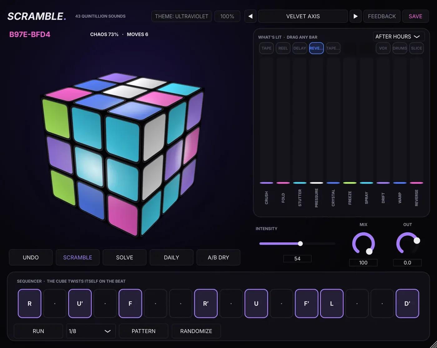Click the UNDO button
The image size is (437, 348).
[x=31, y=257]
